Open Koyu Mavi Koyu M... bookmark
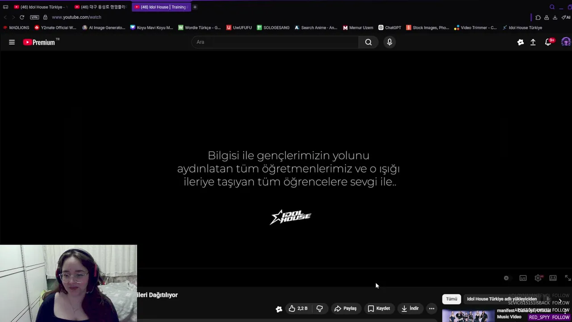The image size is (572, 322). pyautogui.click(x=151, y=28)
